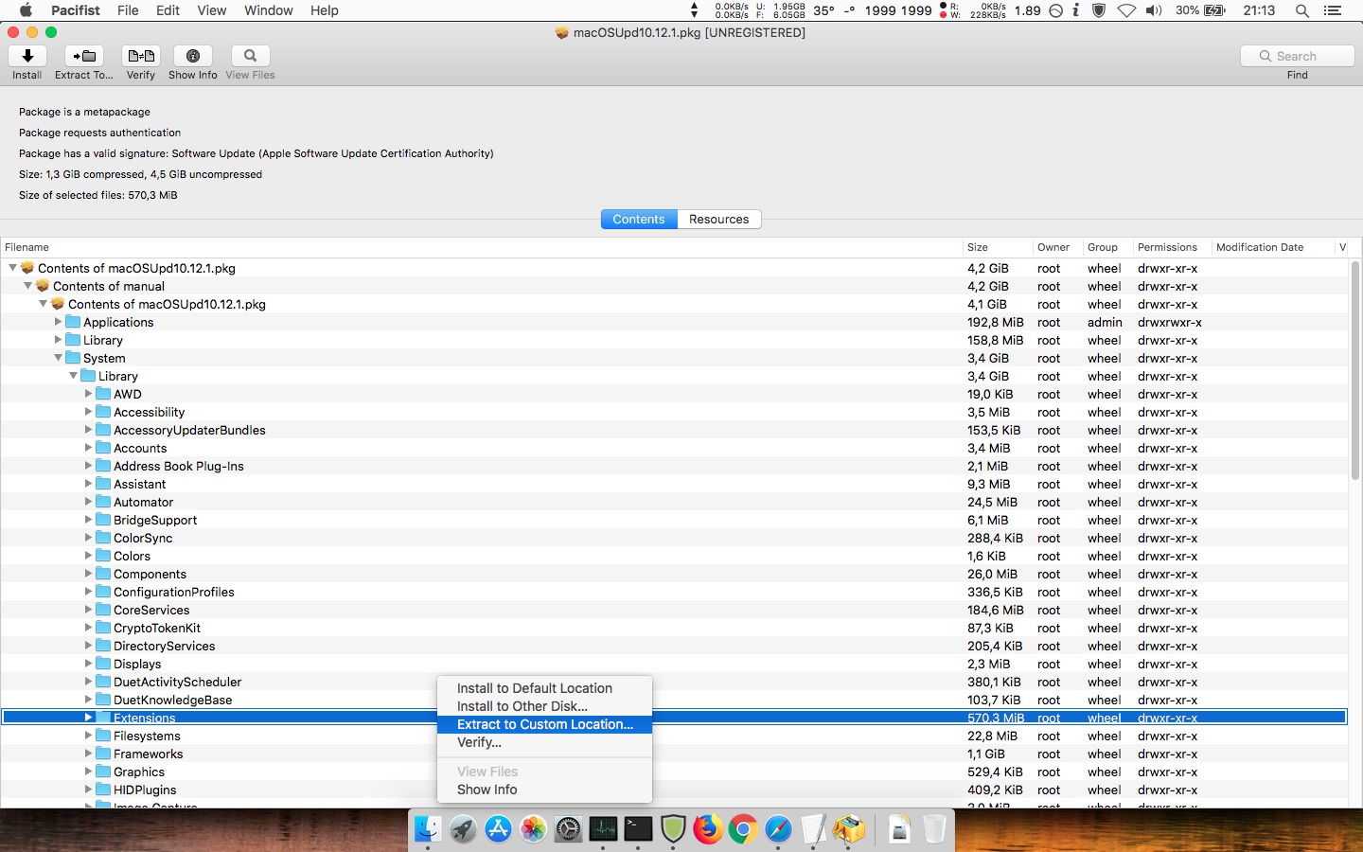This screenshot has width=1363, height=852.
Task: Expand the HIDPlugins folder
Action: 88,790
